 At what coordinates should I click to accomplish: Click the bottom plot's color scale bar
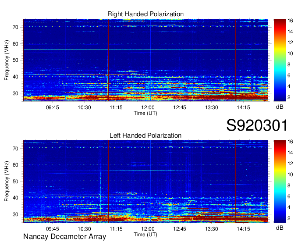(280, 181)
